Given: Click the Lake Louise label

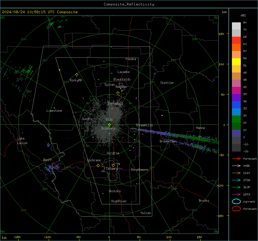Looking at the screenshot, I should point(22,141).
